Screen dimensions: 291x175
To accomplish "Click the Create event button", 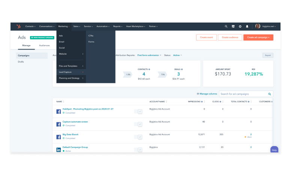I will [x=206, y=37].
